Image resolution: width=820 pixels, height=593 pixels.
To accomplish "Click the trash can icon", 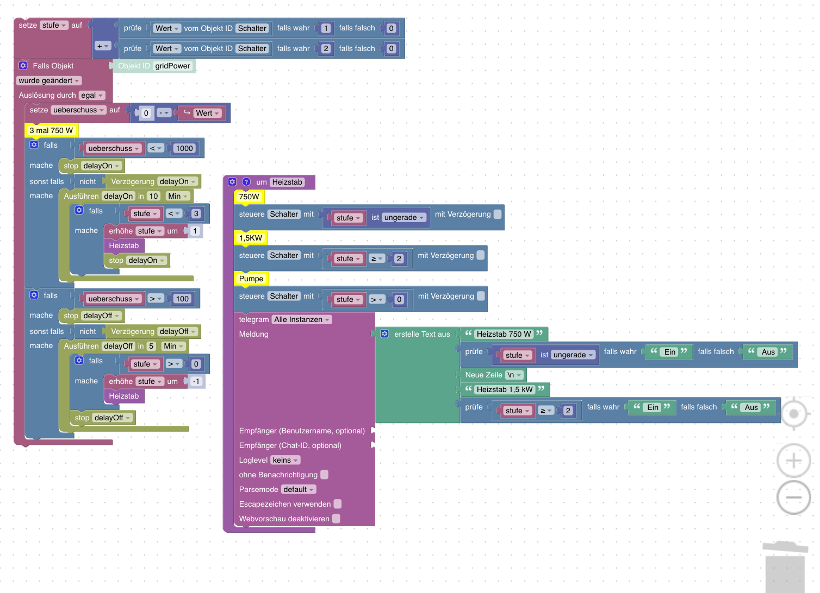I will (x=785, y=566).
